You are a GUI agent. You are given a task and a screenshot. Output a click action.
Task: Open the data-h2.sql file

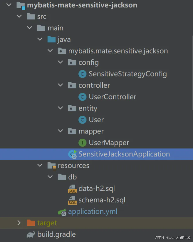[97, 189]
